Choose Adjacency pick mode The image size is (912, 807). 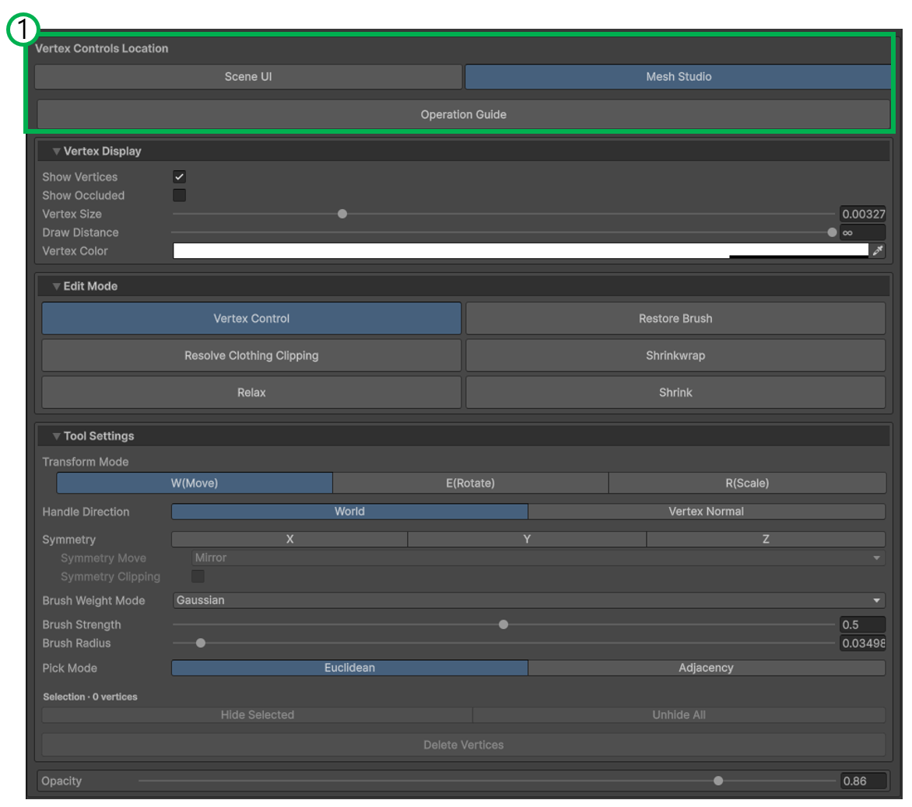click(x=707, y=668)
